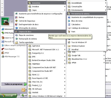The height and width of the screenshot is (98, 111).
Task: Click the Tour do Windows XP icon
Action: (69, 42)
